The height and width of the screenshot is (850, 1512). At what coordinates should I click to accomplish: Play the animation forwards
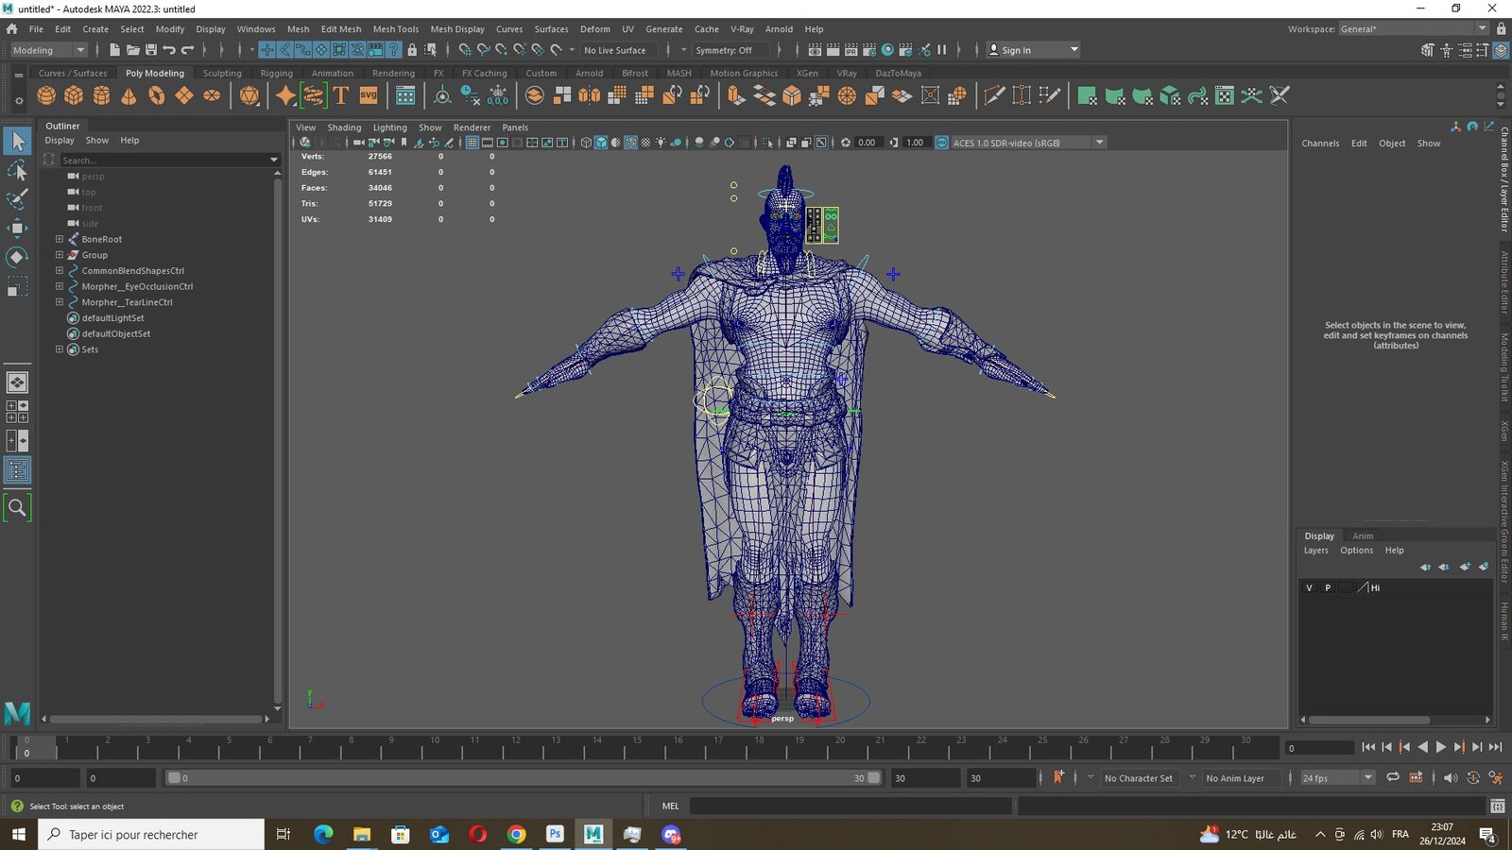pyautogui.click(x=1440, y=747)
